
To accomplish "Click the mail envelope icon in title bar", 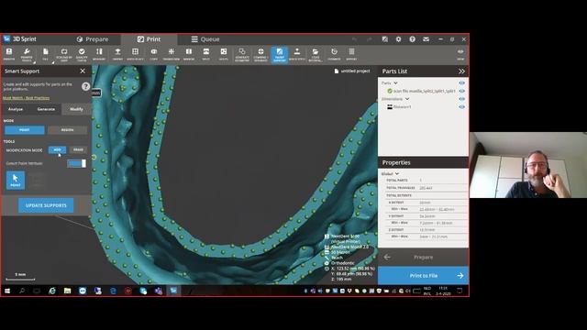I will [x=426, y=38].
